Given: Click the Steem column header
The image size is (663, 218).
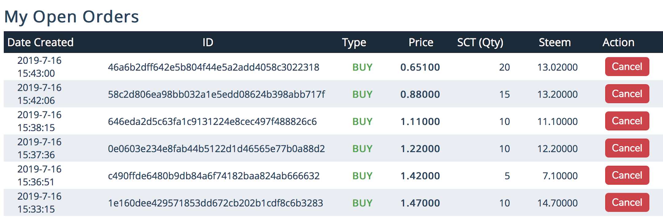Looking at the screenshot, I should [x=555, y=42].
